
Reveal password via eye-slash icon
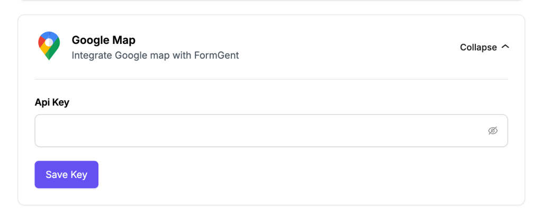493,131
